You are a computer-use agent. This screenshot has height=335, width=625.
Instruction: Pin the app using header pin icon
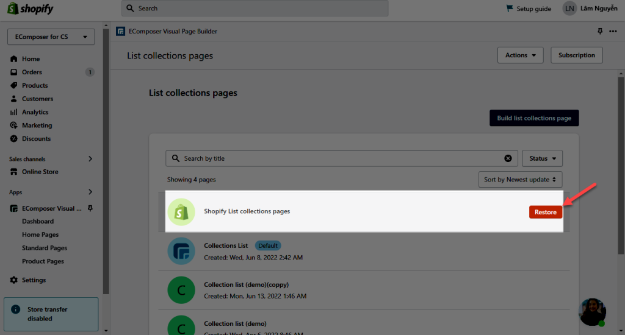click(x=600, y=31)
